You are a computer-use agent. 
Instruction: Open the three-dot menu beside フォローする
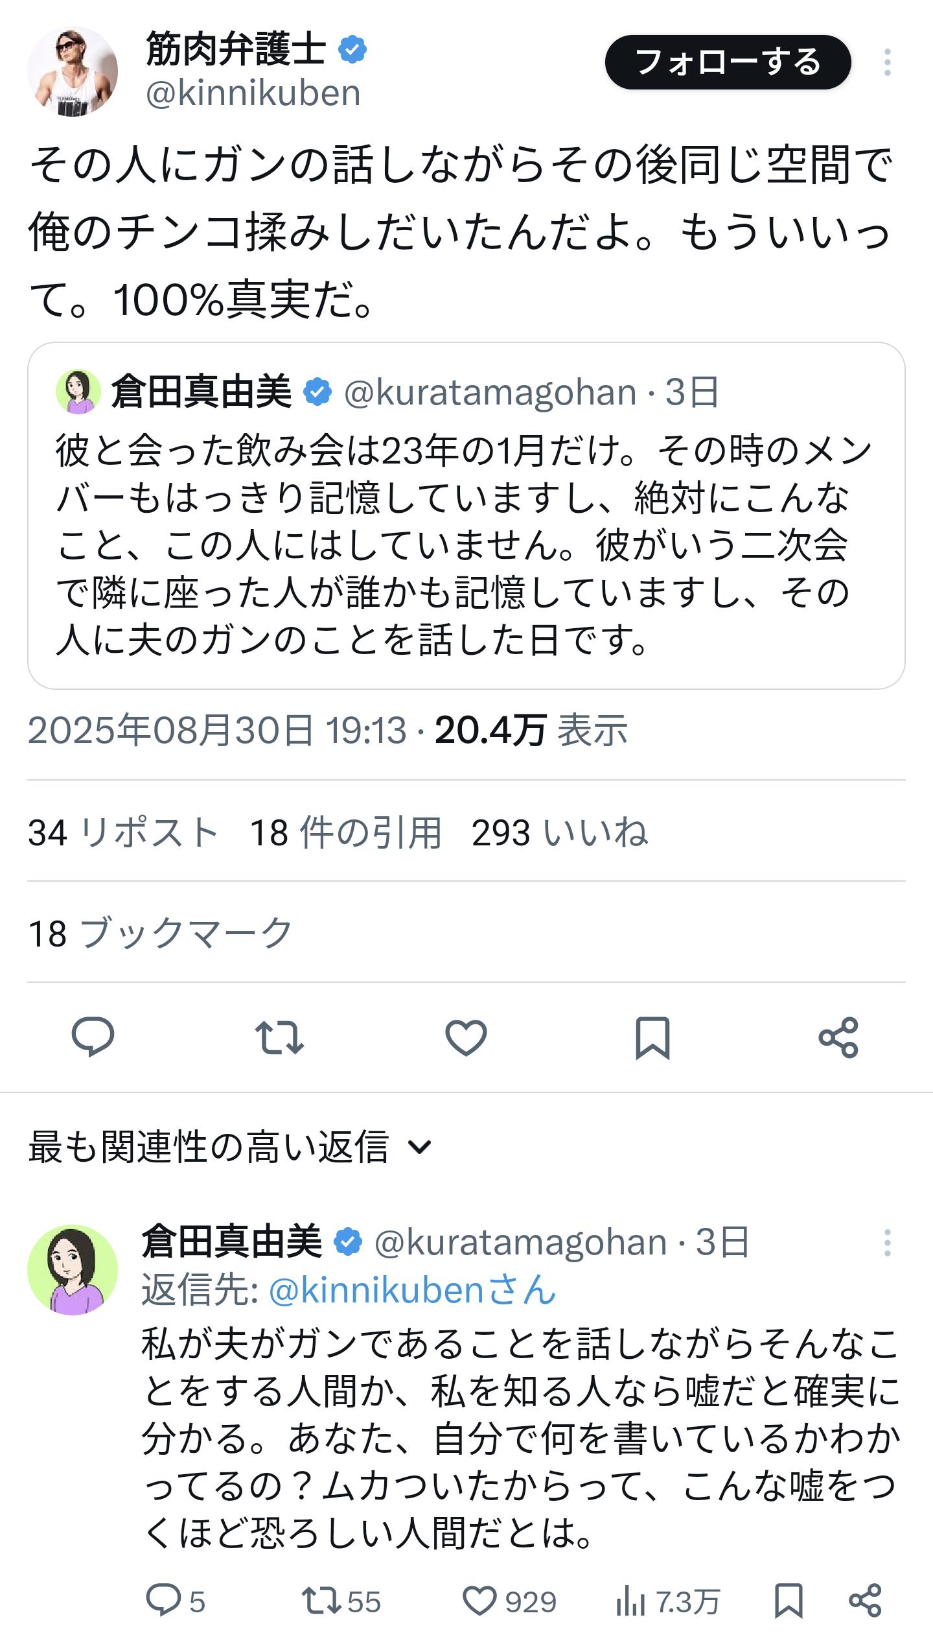pyautogui.click(x=887, y=63)
